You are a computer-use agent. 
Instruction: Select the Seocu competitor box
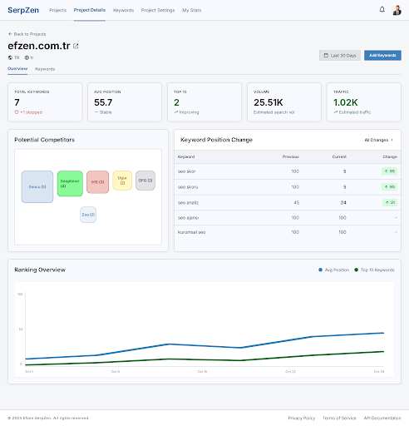(x=37, y=186)
